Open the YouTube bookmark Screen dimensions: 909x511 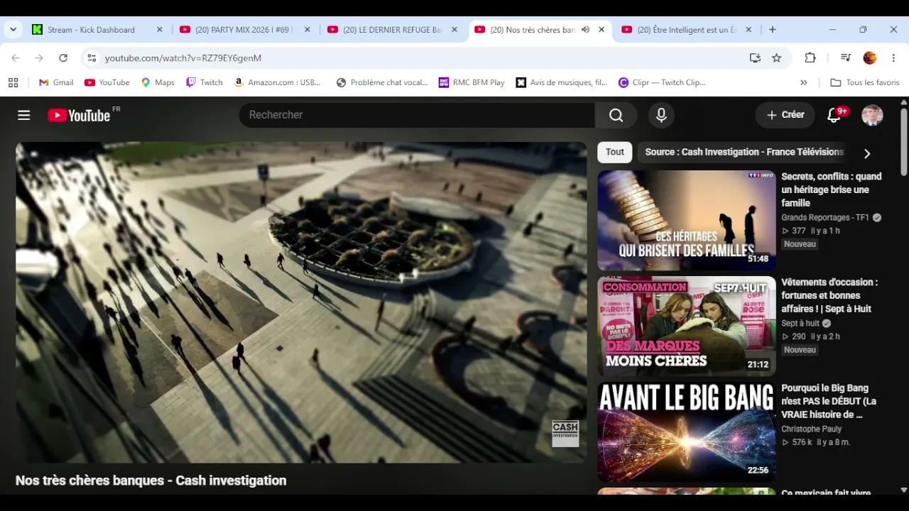[x=107, y=82]
